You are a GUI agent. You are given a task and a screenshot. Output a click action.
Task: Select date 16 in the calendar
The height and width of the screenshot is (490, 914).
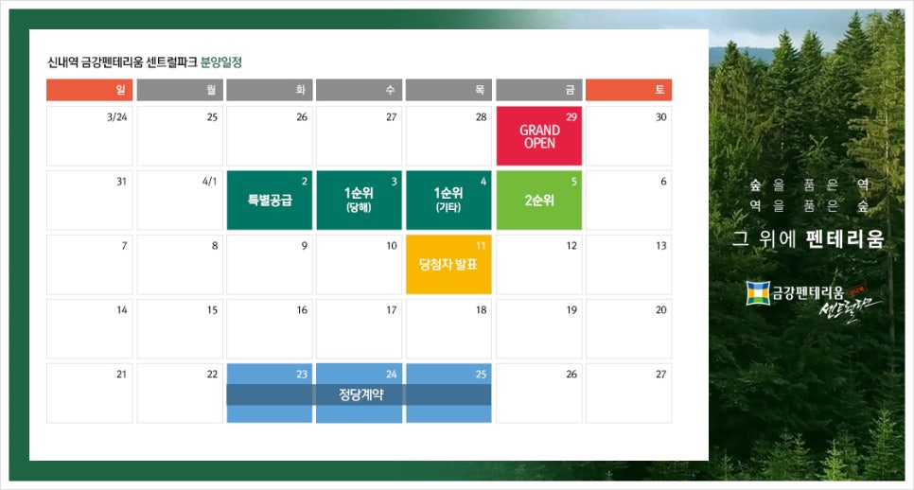(270, 328)
